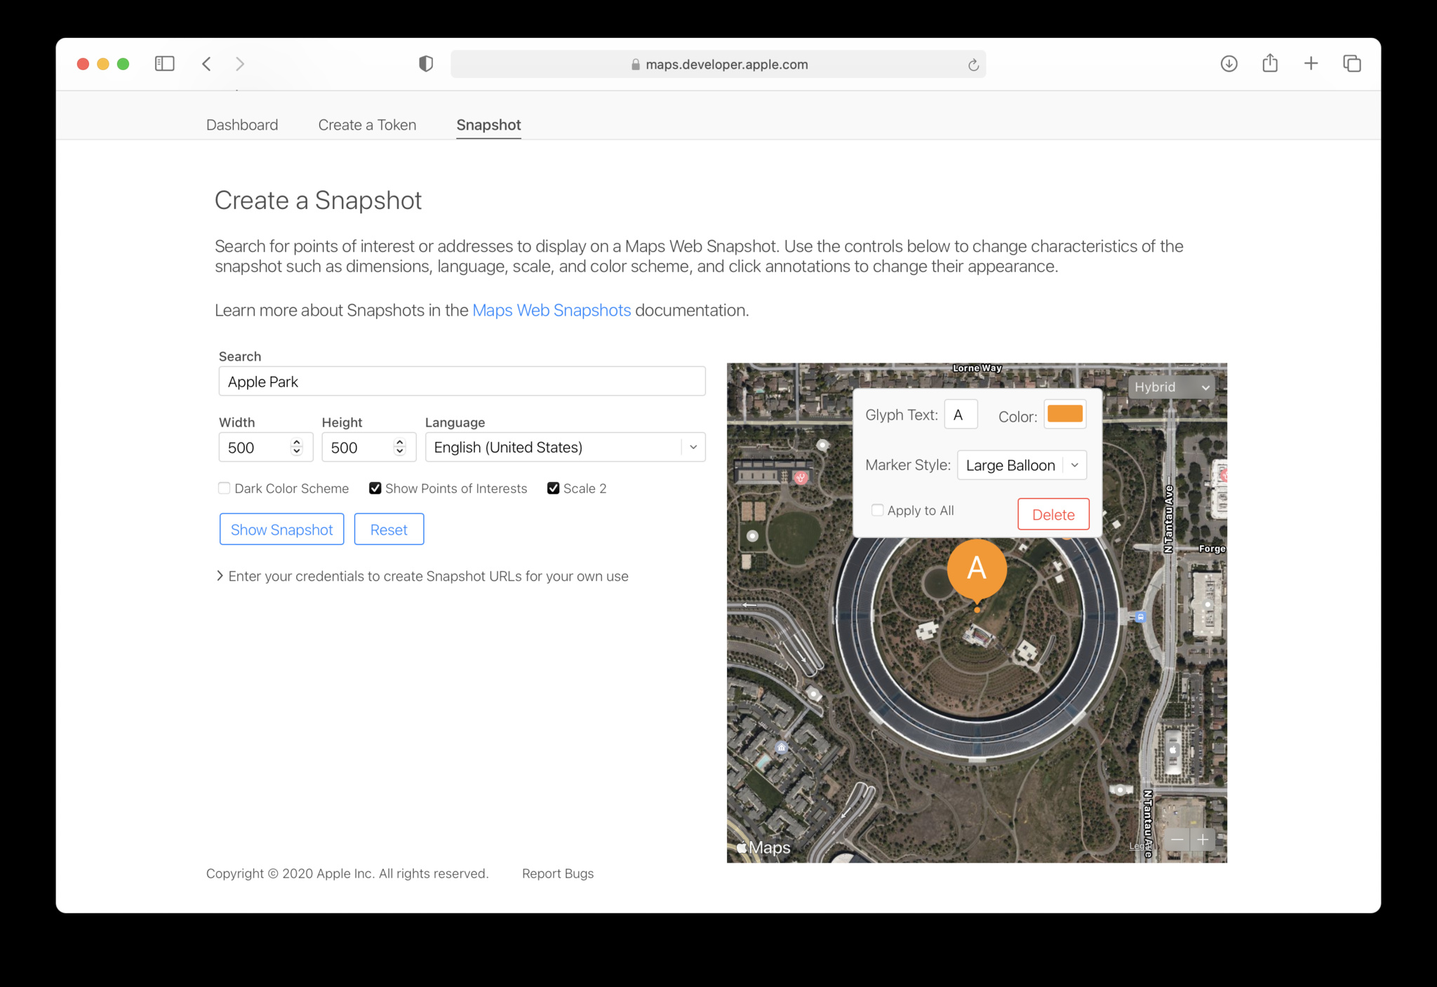This screenshot has height=987, width=1437.
Task: Zoom in the map with plus button
Action: 1203,839
